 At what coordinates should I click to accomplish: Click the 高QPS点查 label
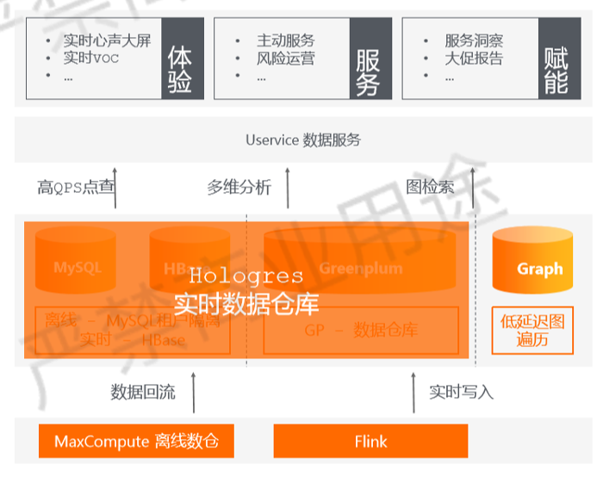76,187
